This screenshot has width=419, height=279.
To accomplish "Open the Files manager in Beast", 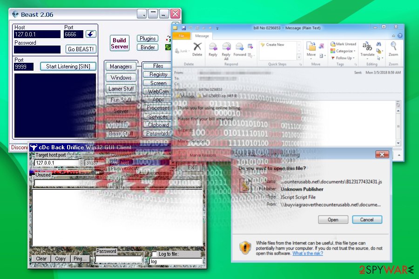I will click(x=158, y=66).
